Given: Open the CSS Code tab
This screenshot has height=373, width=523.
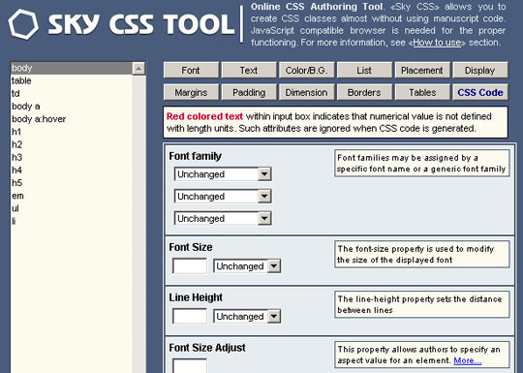Looking at the screenshot, I should tap(480, 92).
